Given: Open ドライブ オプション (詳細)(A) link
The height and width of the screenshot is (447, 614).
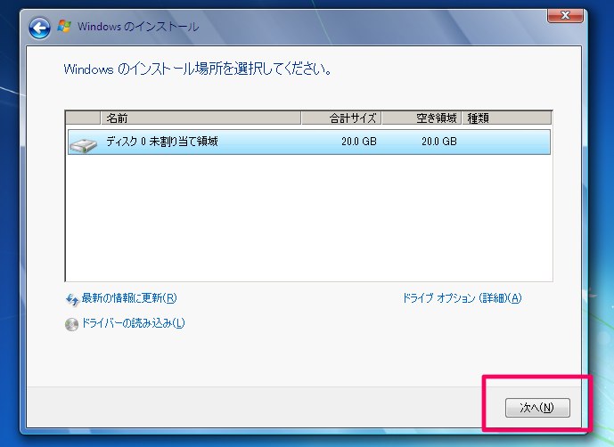Looking at the screenshot, I should point(463,298).
